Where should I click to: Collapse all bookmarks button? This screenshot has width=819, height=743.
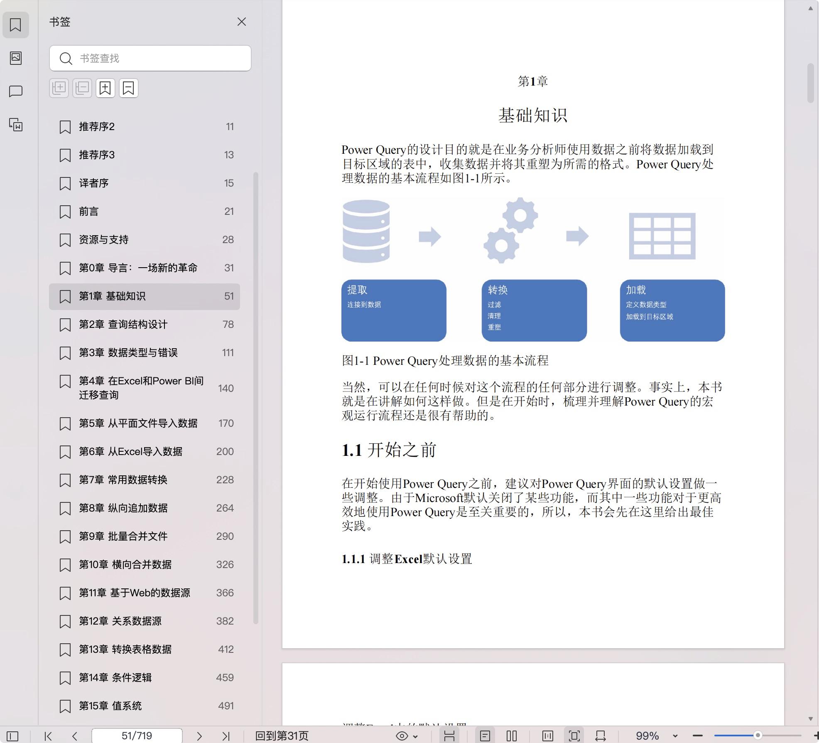pos(82,88)
